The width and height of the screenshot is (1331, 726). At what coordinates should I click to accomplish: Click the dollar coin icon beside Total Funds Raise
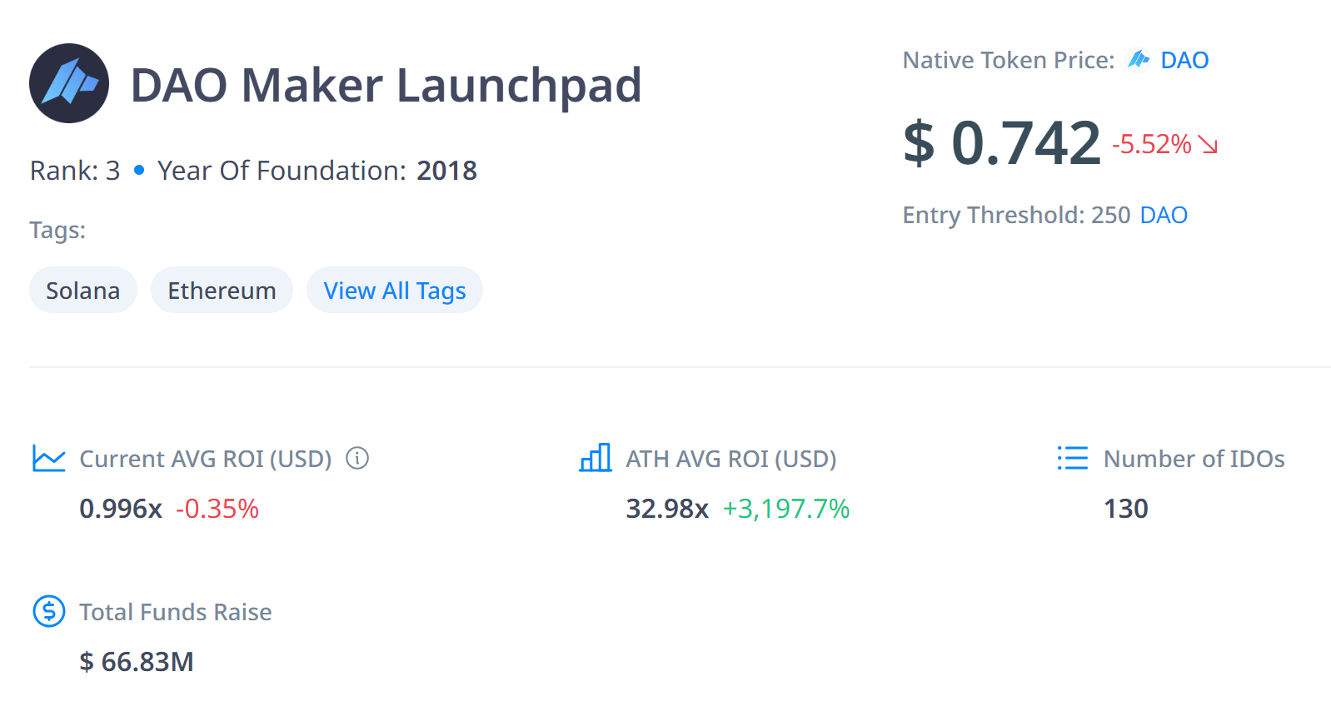point(48,611)
